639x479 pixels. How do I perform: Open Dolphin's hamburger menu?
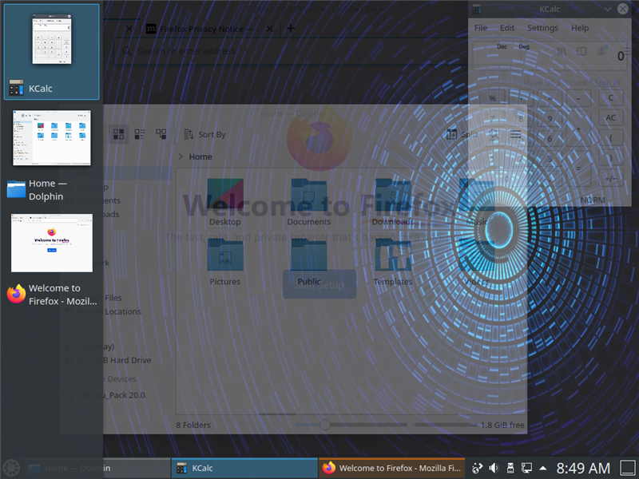515,134
